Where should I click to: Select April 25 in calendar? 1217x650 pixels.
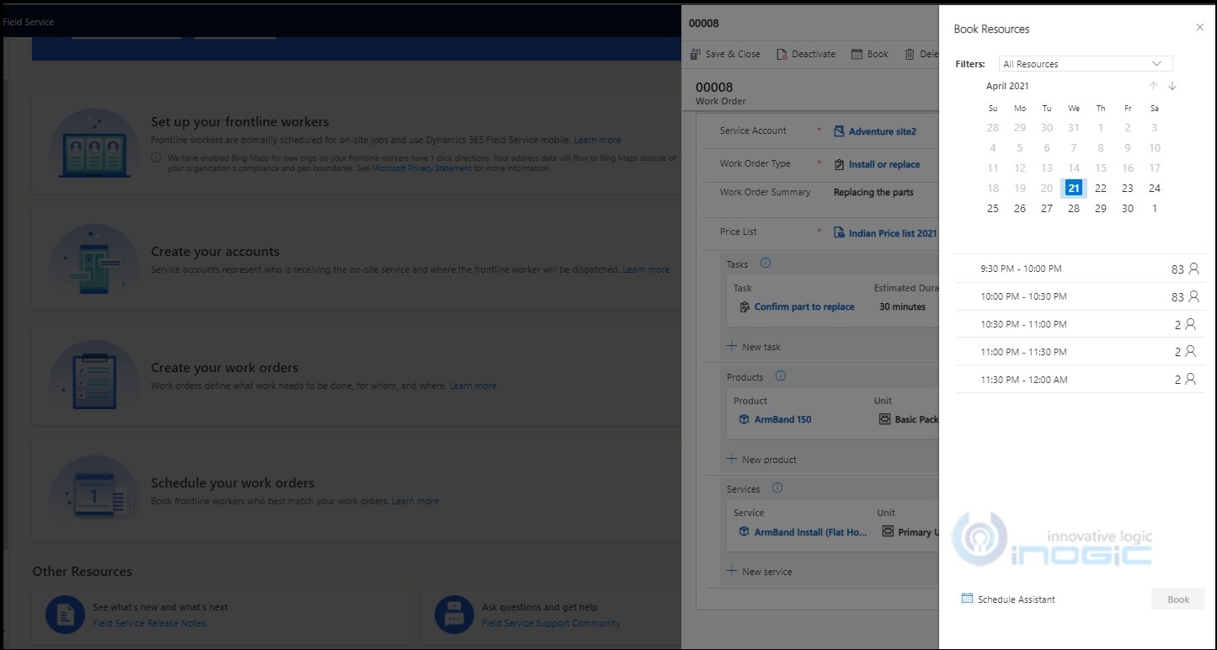click(x=993, y=208)
